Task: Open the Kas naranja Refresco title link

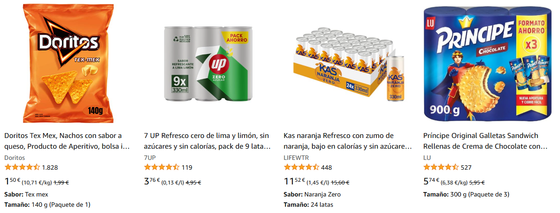Action: coord(348,141)
